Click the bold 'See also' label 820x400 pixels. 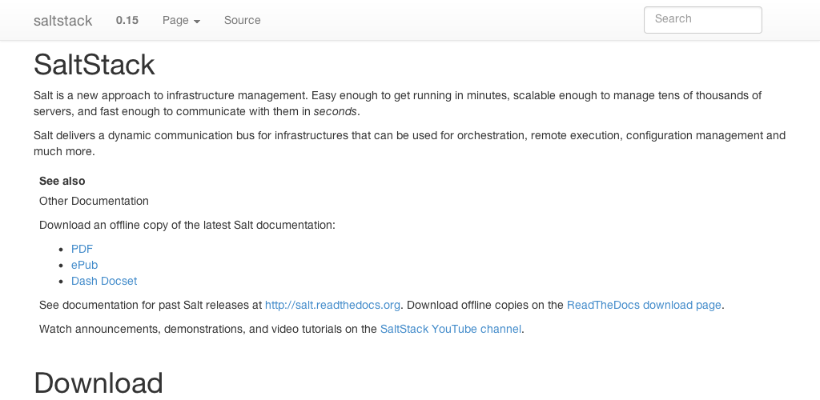(62, 181)
